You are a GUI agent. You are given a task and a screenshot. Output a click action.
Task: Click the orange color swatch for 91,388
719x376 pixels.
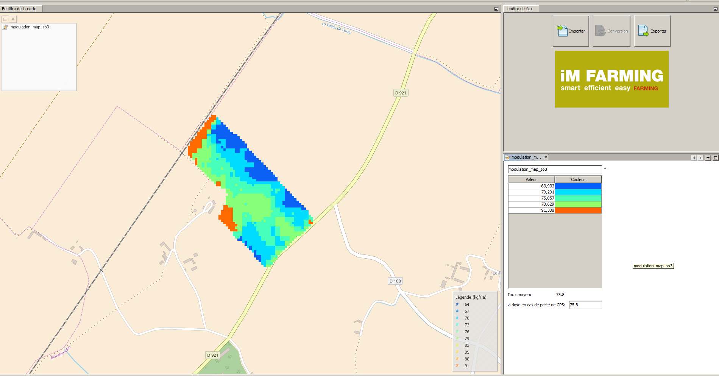578,210
